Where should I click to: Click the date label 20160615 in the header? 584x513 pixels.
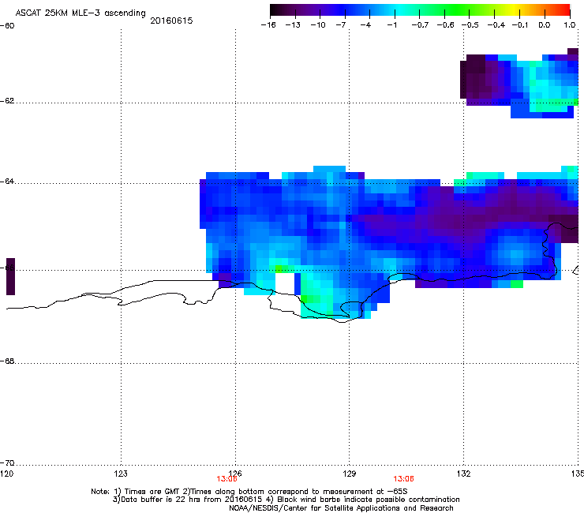point(171,21)
